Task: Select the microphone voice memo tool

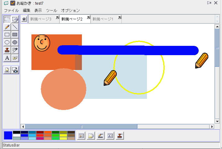Action: coord(15,50)
